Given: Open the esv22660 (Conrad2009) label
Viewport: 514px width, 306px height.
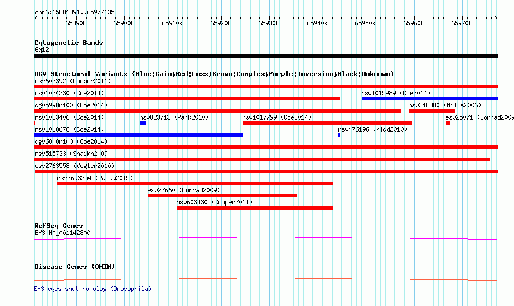Looking at the screenshot, I should [184, 190].
